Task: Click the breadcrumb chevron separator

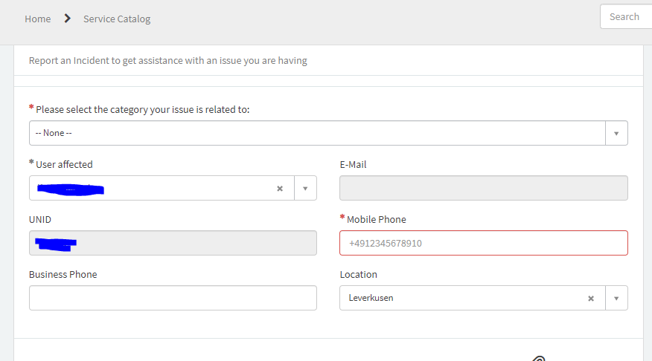Action: tap(68, 19)
